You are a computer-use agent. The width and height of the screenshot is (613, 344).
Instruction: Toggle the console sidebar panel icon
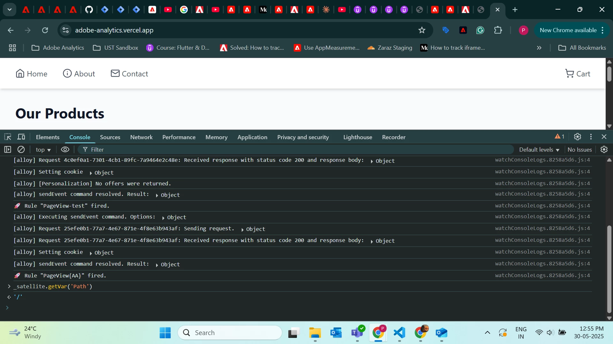[8, 149]
